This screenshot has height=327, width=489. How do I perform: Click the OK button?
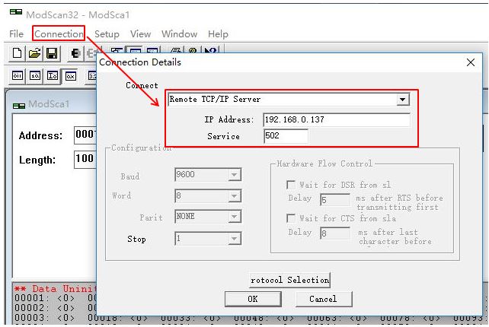click(x=253, y=299)
